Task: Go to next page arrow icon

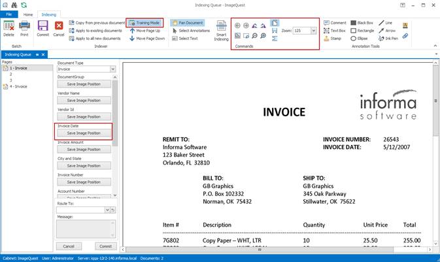Action: [246, 25]
